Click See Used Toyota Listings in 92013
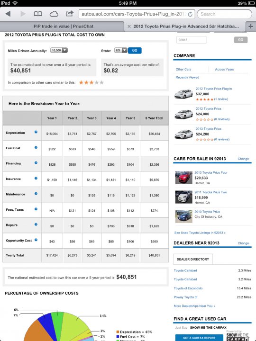Image resolution: width=256 pixels, height=341 pixels. coord(200,233)
